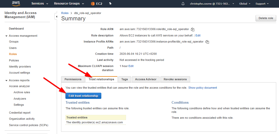Open Organization activity
The height and width of the screenshot is (134, 279).
pos(22,119)
